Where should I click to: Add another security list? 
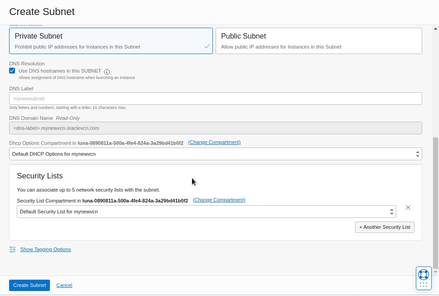(385, 227)
